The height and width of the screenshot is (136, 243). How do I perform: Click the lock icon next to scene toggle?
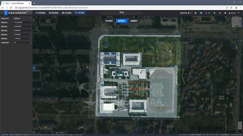pos(196,13)
